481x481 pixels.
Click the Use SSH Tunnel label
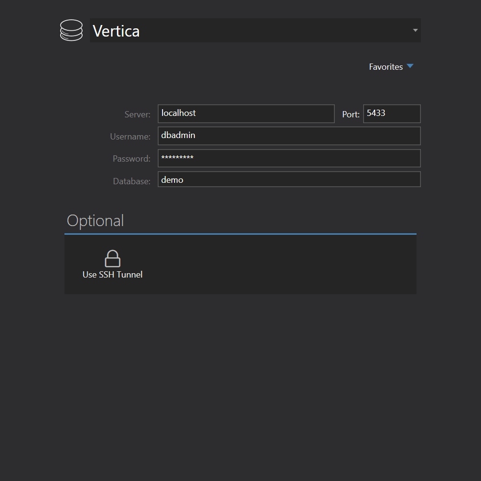point(112,274)
